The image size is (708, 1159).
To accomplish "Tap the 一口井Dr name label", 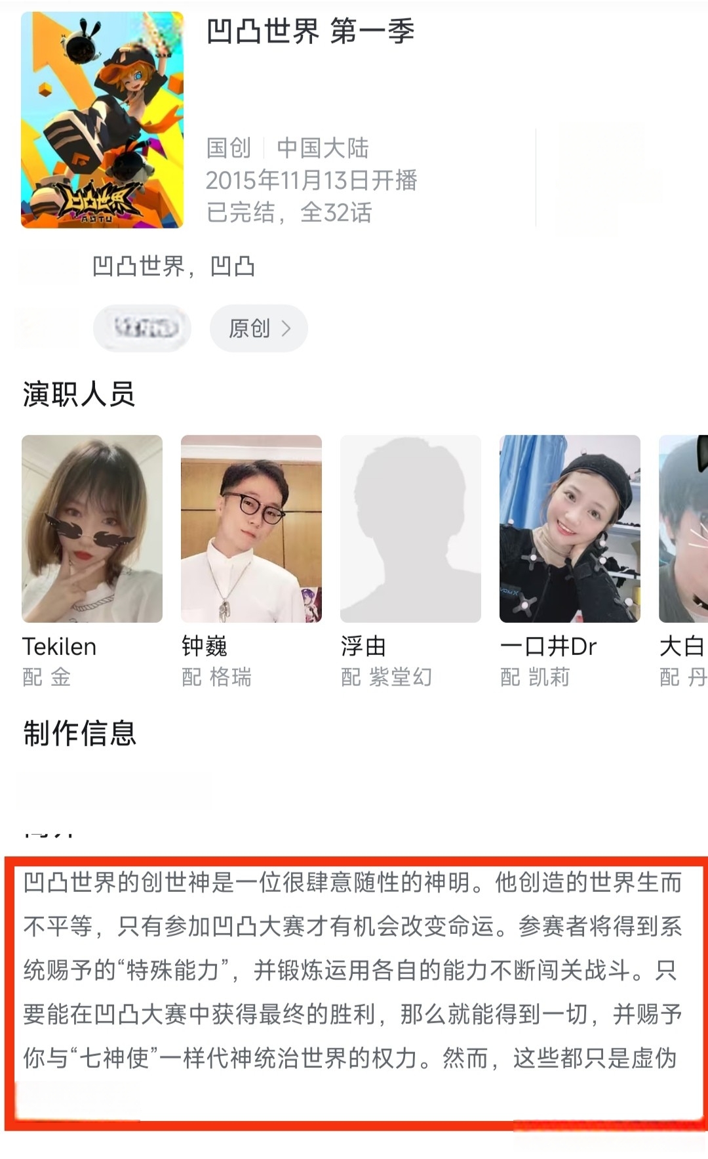I will (x=548, y=646).
